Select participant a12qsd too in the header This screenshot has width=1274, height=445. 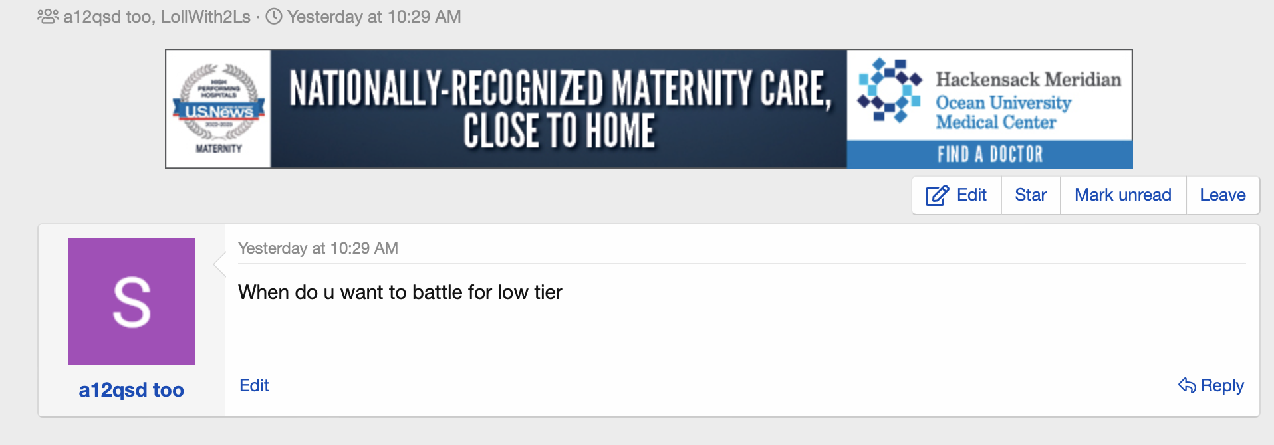(108, 17)
